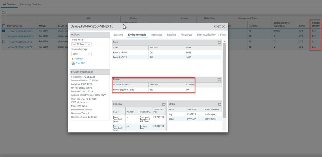Sort by MEM (%) column header
Image resolution: width=322 pixels, height=157 pixels.
(253, 26)
